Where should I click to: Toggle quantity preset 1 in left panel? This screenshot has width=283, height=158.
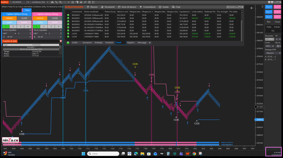click(6, 26)
